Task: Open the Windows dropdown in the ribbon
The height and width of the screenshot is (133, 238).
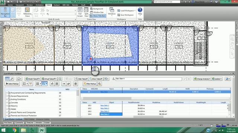Action: coord(112,12)
